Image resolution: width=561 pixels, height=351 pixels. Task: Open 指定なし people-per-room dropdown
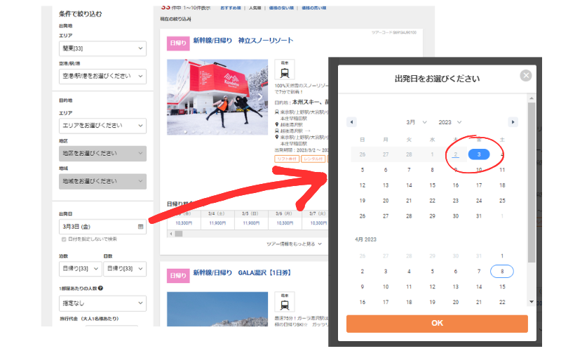102,303
